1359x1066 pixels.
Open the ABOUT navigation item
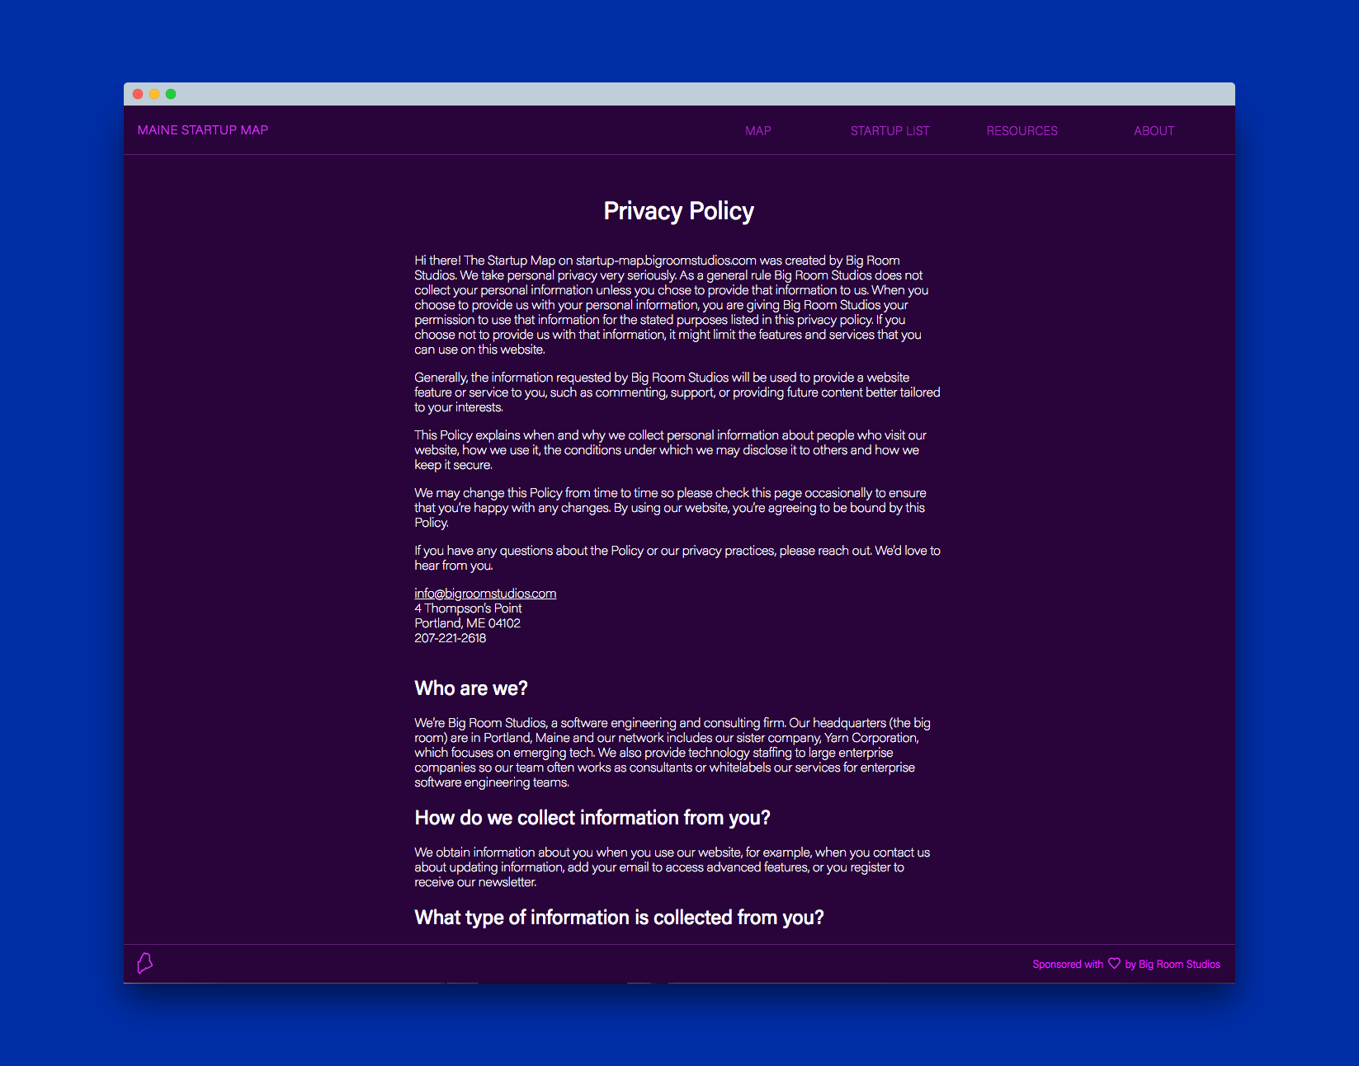point(1154,131)
